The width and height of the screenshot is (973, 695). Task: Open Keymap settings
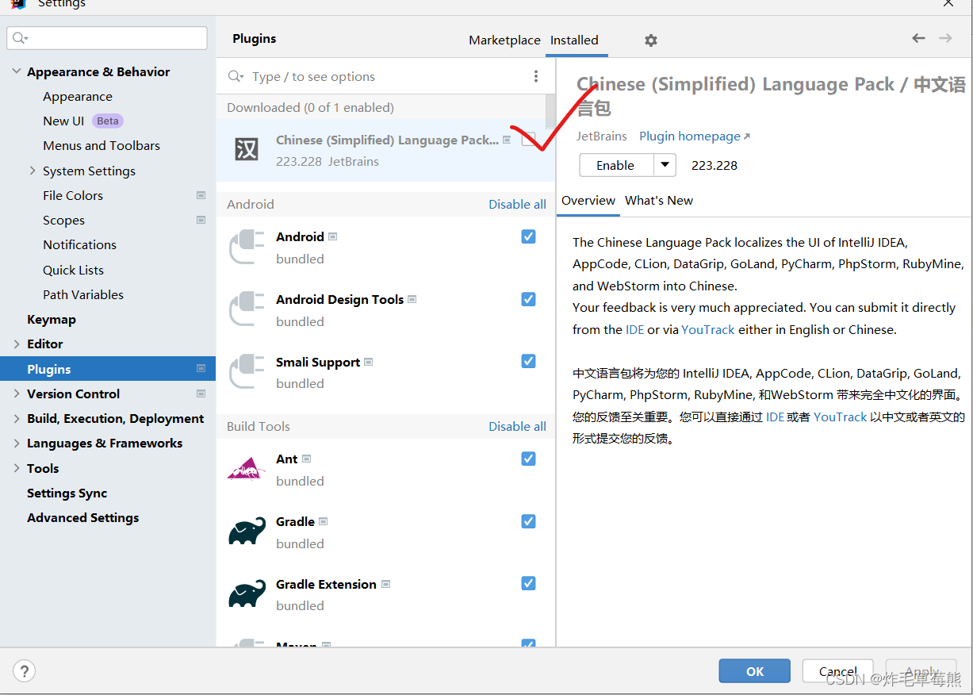[x=52, y=319]
